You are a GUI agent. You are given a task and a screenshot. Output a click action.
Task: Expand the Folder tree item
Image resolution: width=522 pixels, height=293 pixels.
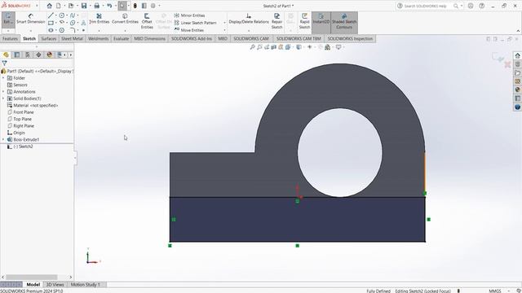3,78
